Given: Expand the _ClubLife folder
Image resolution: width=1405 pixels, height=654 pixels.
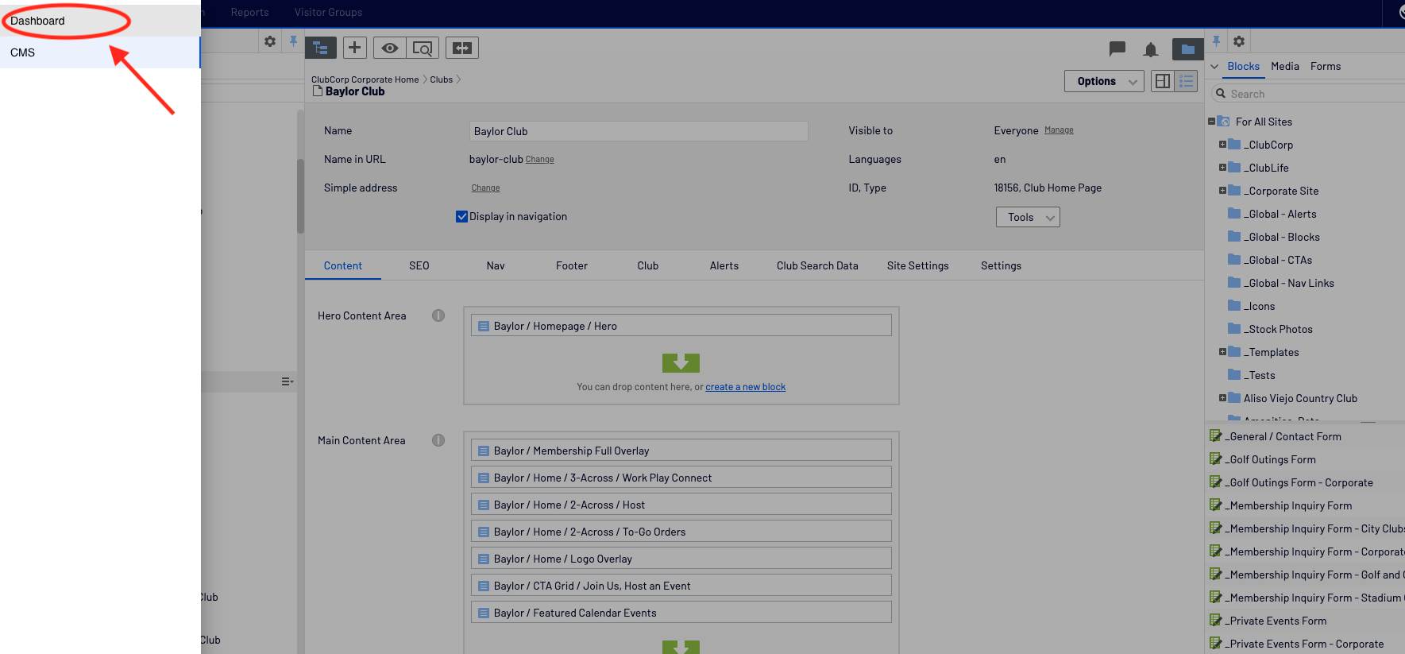Looking at the screenshot, I should (x=1222, y=168).
